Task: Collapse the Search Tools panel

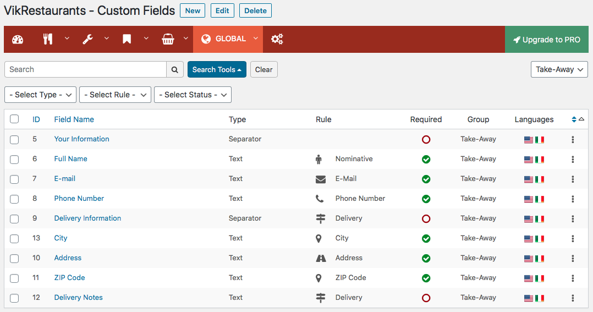Action: point(217,69)
